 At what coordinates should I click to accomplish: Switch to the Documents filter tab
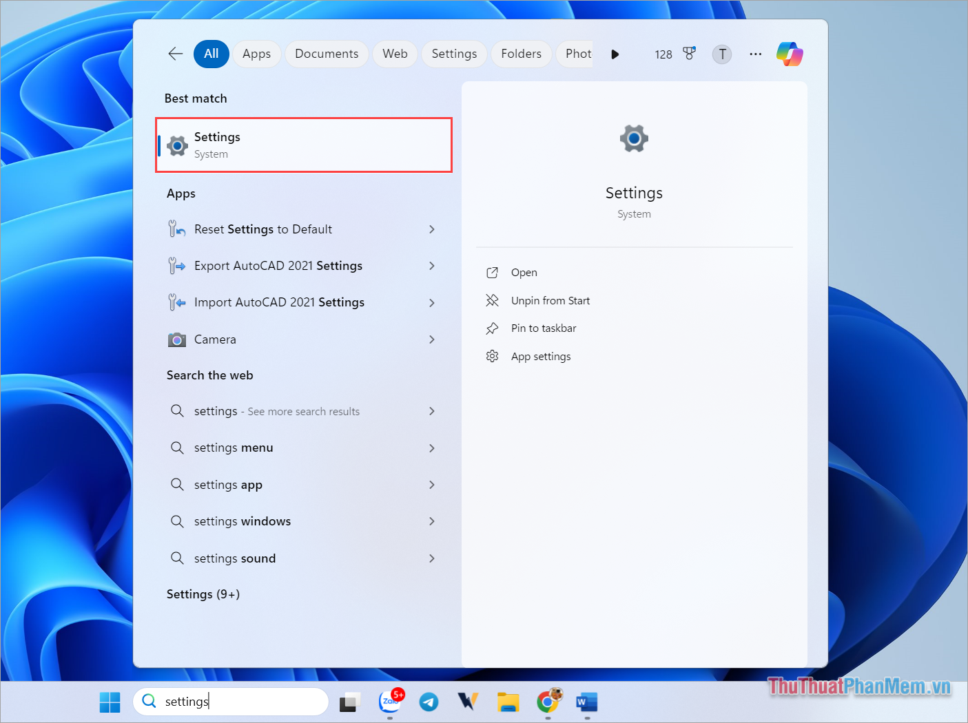pyautogui.click(x=326, y=53)
